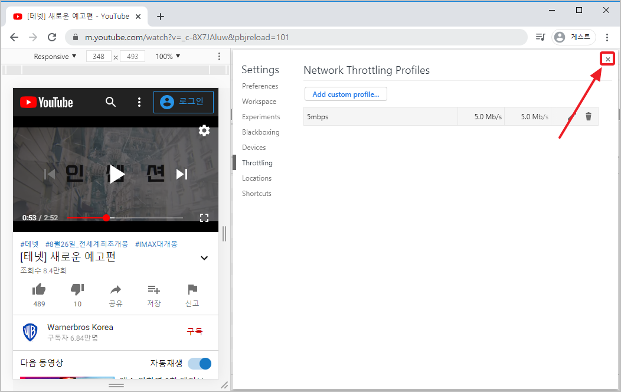Close the DevTools Settings panel
Screen dimensions: 621x392
(x=607, y=60)
